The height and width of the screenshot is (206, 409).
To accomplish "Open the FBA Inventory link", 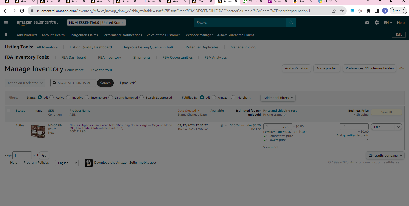I will coord(110,57).
